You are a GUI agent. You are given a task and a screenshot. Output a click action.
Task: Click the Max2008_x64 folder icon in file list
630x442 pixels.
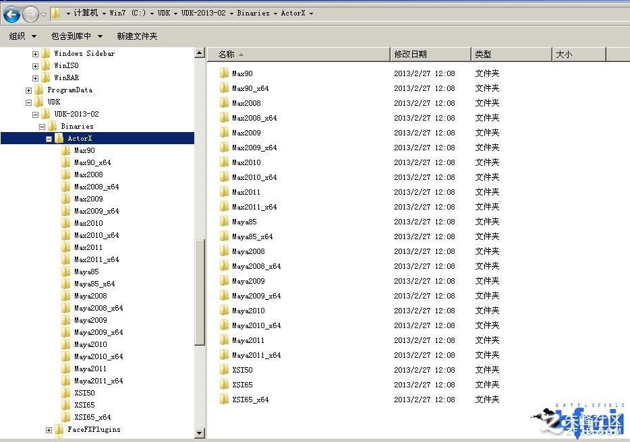coord(224,118)
